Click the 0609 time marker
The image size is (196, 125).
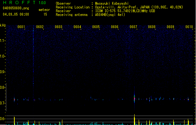point(170,27)
